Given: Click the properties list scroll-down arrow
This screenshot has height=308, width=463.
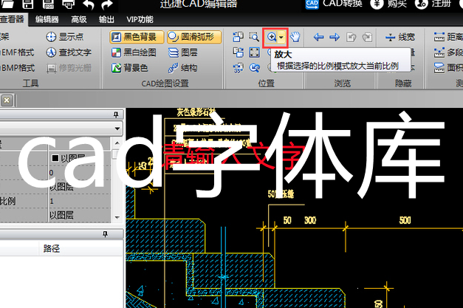Looking at the screenshot, I should [x=117, y=218].
